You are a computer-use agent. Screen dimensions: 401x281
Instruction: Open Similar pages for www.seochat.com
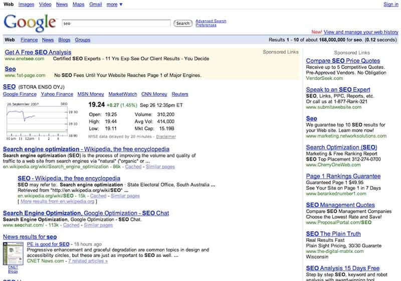[x=98, y=225]
